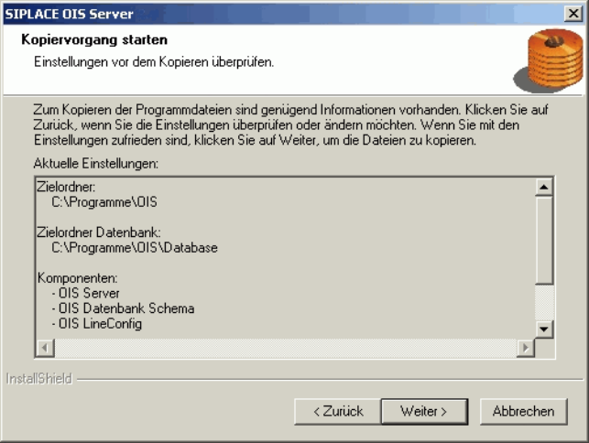Cancel setup with the Abbrechen button
The image size is (589, 443).
click(523, 411)
